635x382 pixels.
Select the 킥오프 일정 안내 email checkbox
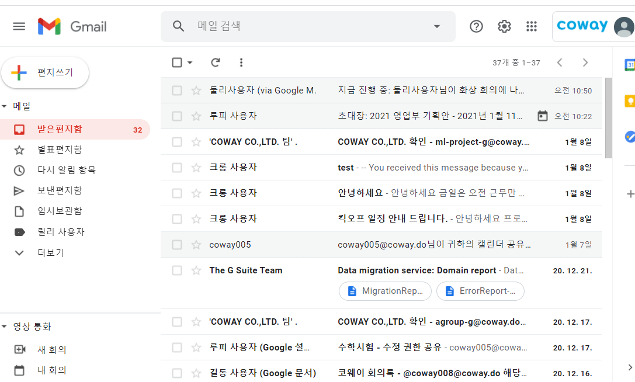[177, 219]
